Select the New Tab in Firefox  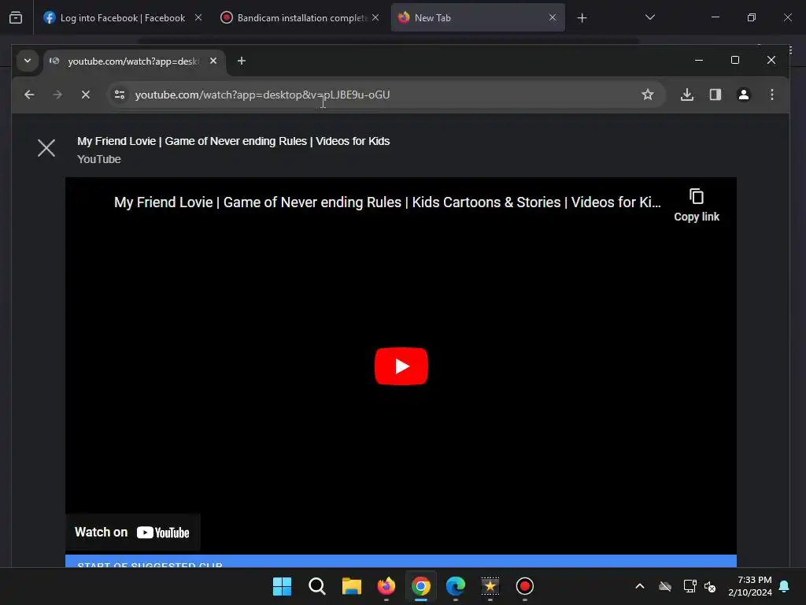pos(478,17)
